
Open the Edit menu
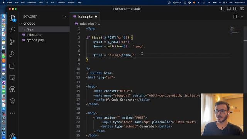(x=23, y=3)
